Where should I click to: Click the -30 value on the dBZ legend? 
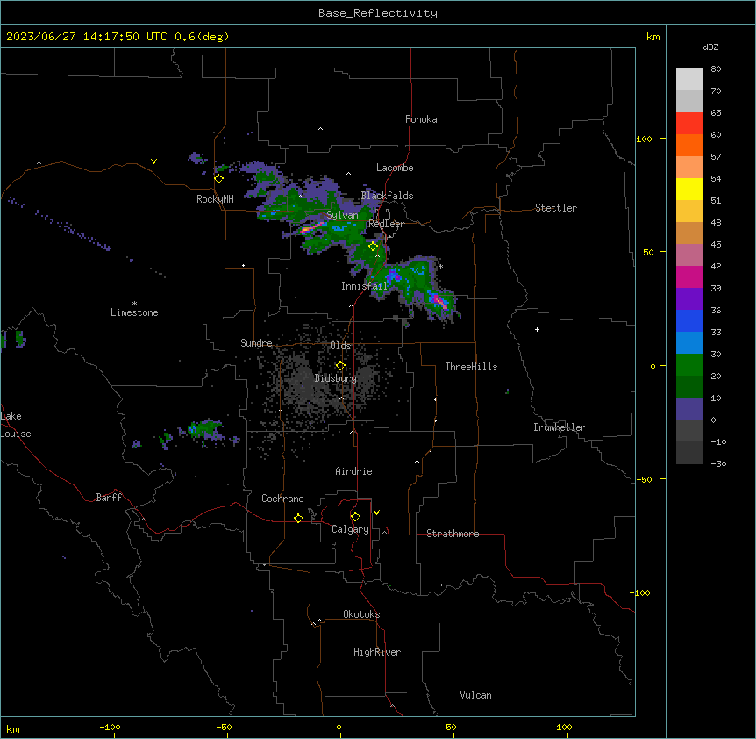coord(718,464)
